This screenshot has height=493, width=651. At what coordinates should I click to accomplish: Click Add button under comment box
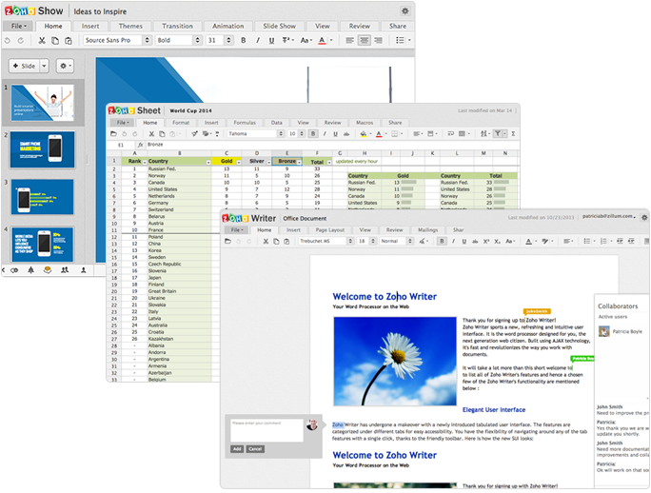coord(237,449)
